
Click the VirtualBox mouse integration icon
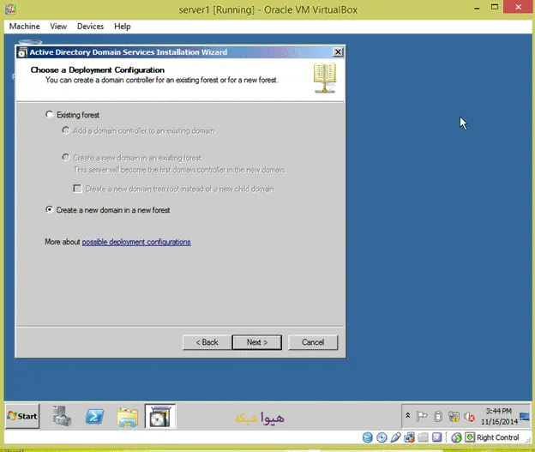point(456,437)
